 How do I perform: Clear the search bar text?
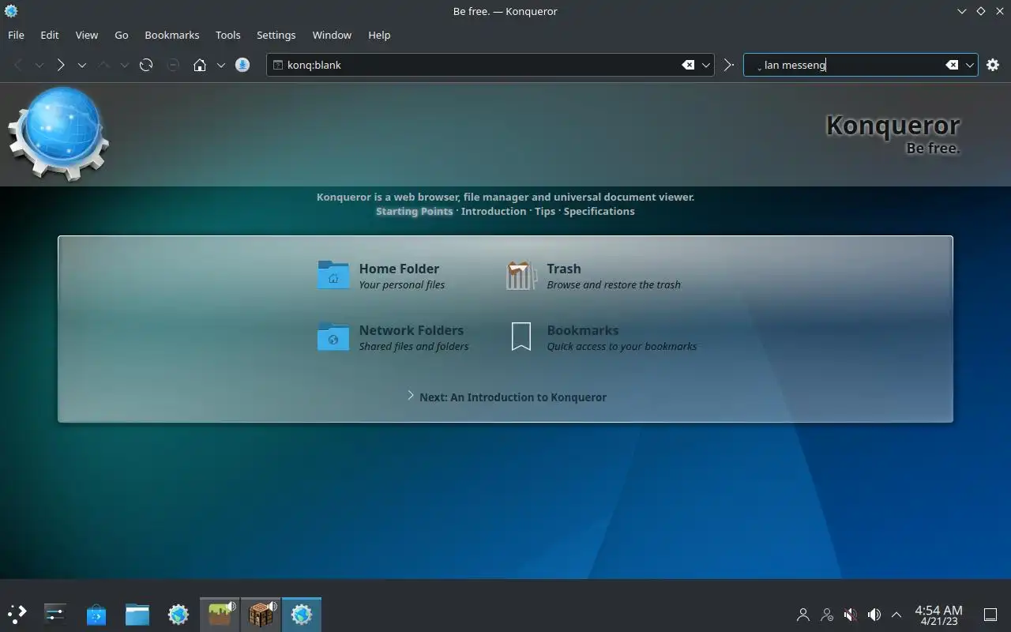pos(952,65)
